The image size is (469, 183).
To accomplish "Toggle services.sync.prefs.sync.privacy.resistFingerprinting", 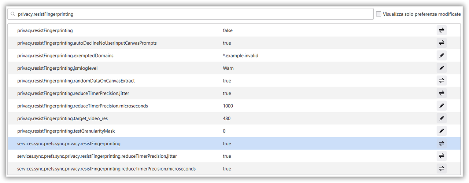I will tap(442, 143).
